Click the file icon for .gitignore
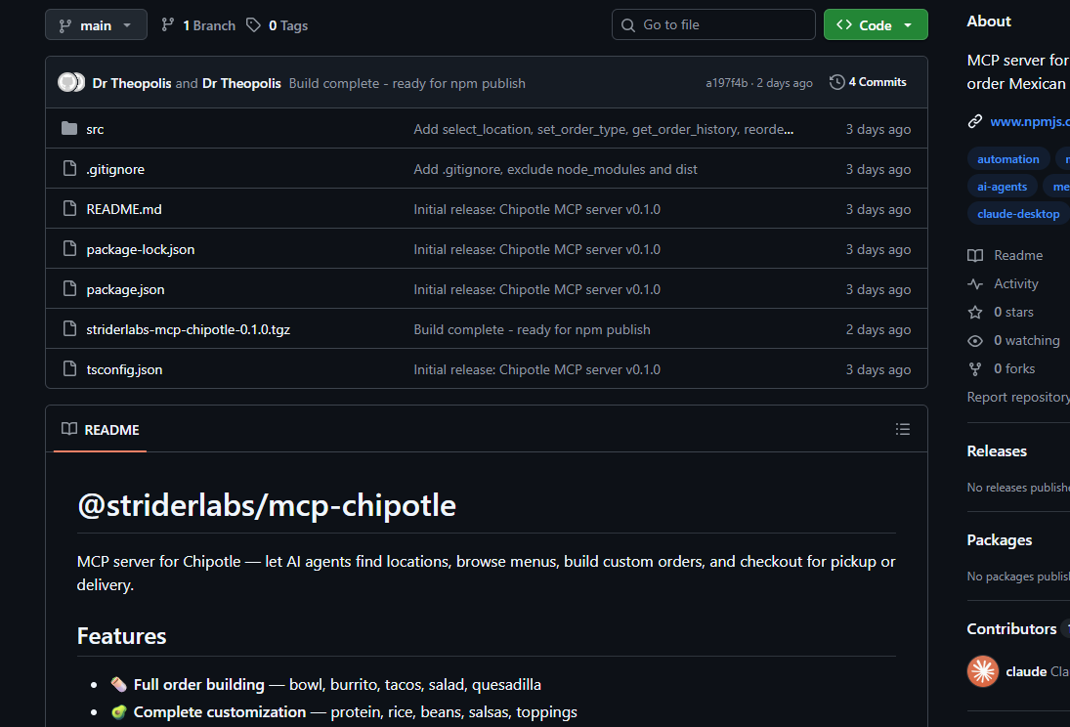This screenshot has width=1070, height=727. pyautogui.click(x=69, y=168)
